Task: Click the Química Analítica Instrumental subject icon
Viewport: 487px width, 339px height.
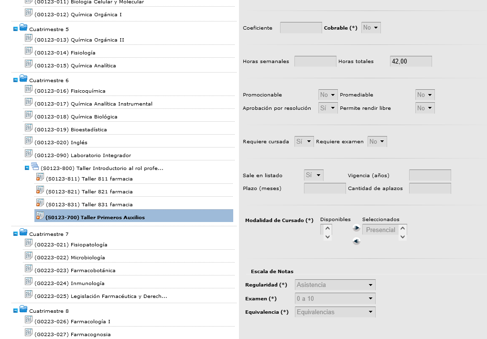Action: point(29,102)
